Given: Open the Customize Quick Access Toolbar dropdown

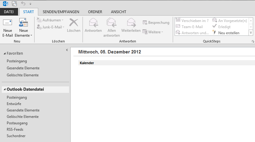Looking at the screenshot, I should pos(30,4).
